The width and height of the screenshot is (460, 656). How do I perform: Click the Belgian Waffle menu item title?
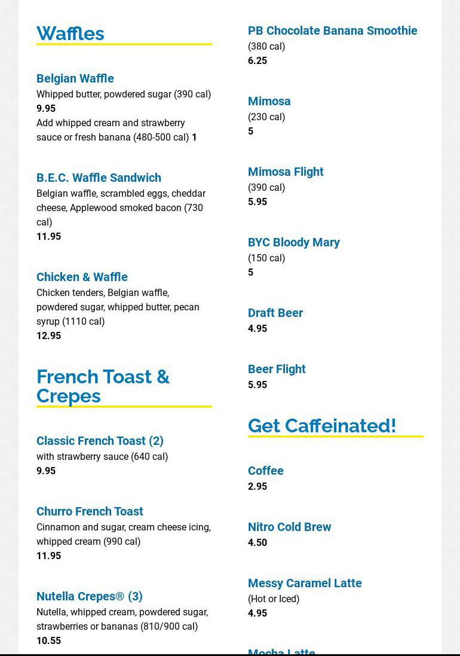tap(75, 78)
